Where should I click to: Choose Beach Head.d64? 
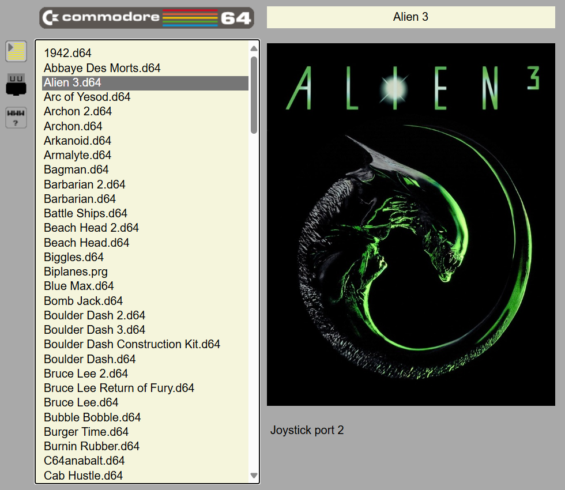[145, 243]
